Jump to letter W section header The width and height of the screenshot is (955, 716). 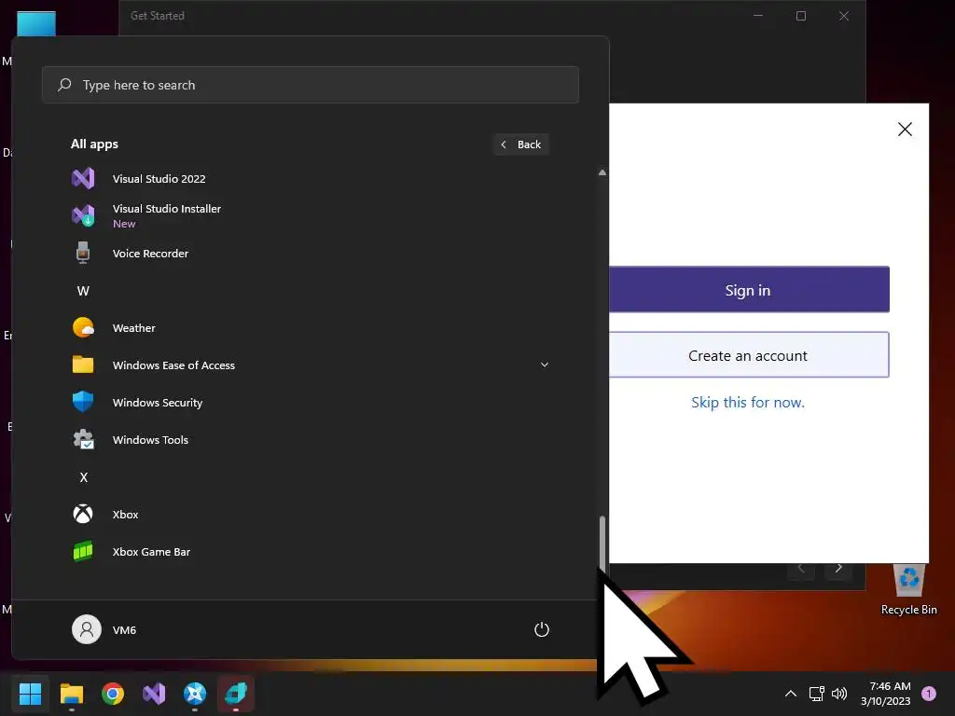pyautogui.click(x=83, y=291)
